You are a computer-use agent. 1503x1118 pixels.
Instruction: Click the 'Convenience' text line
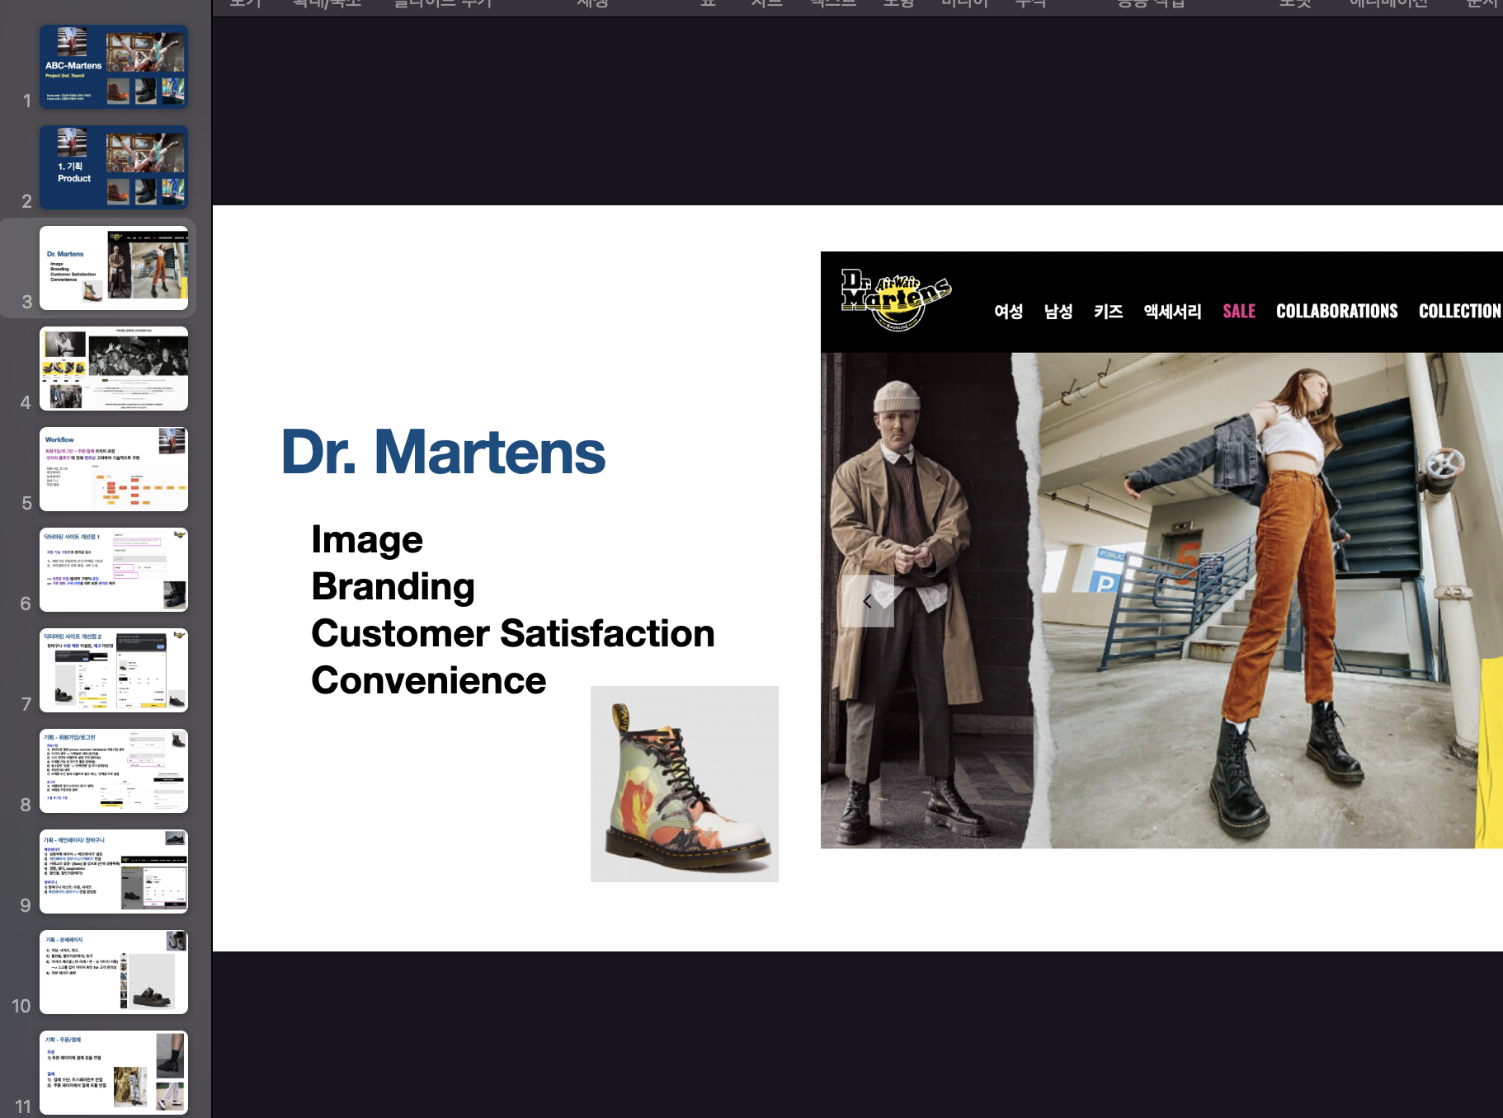(428, 680)
